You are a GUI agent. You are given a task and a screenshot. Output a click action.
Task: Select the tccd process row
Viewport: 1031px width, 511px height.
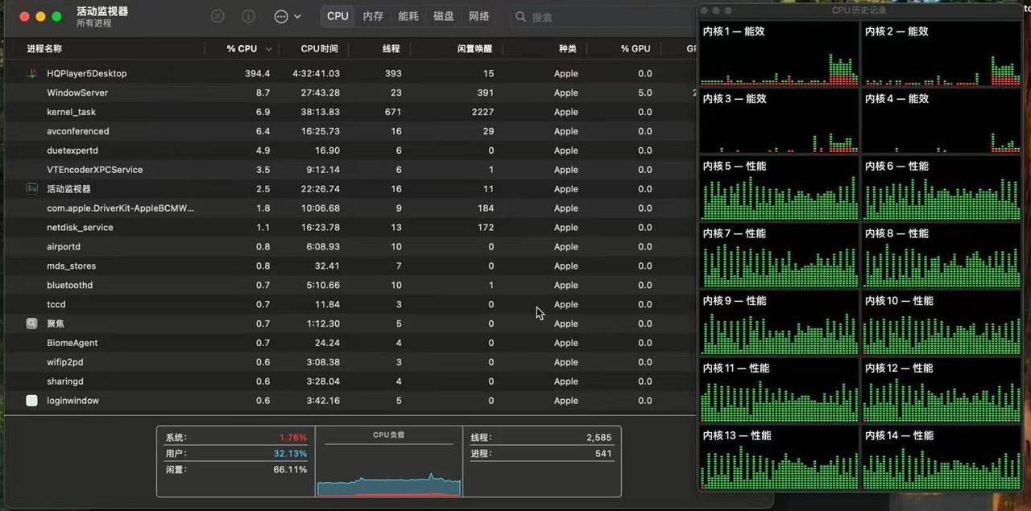(x=350, y=304)
